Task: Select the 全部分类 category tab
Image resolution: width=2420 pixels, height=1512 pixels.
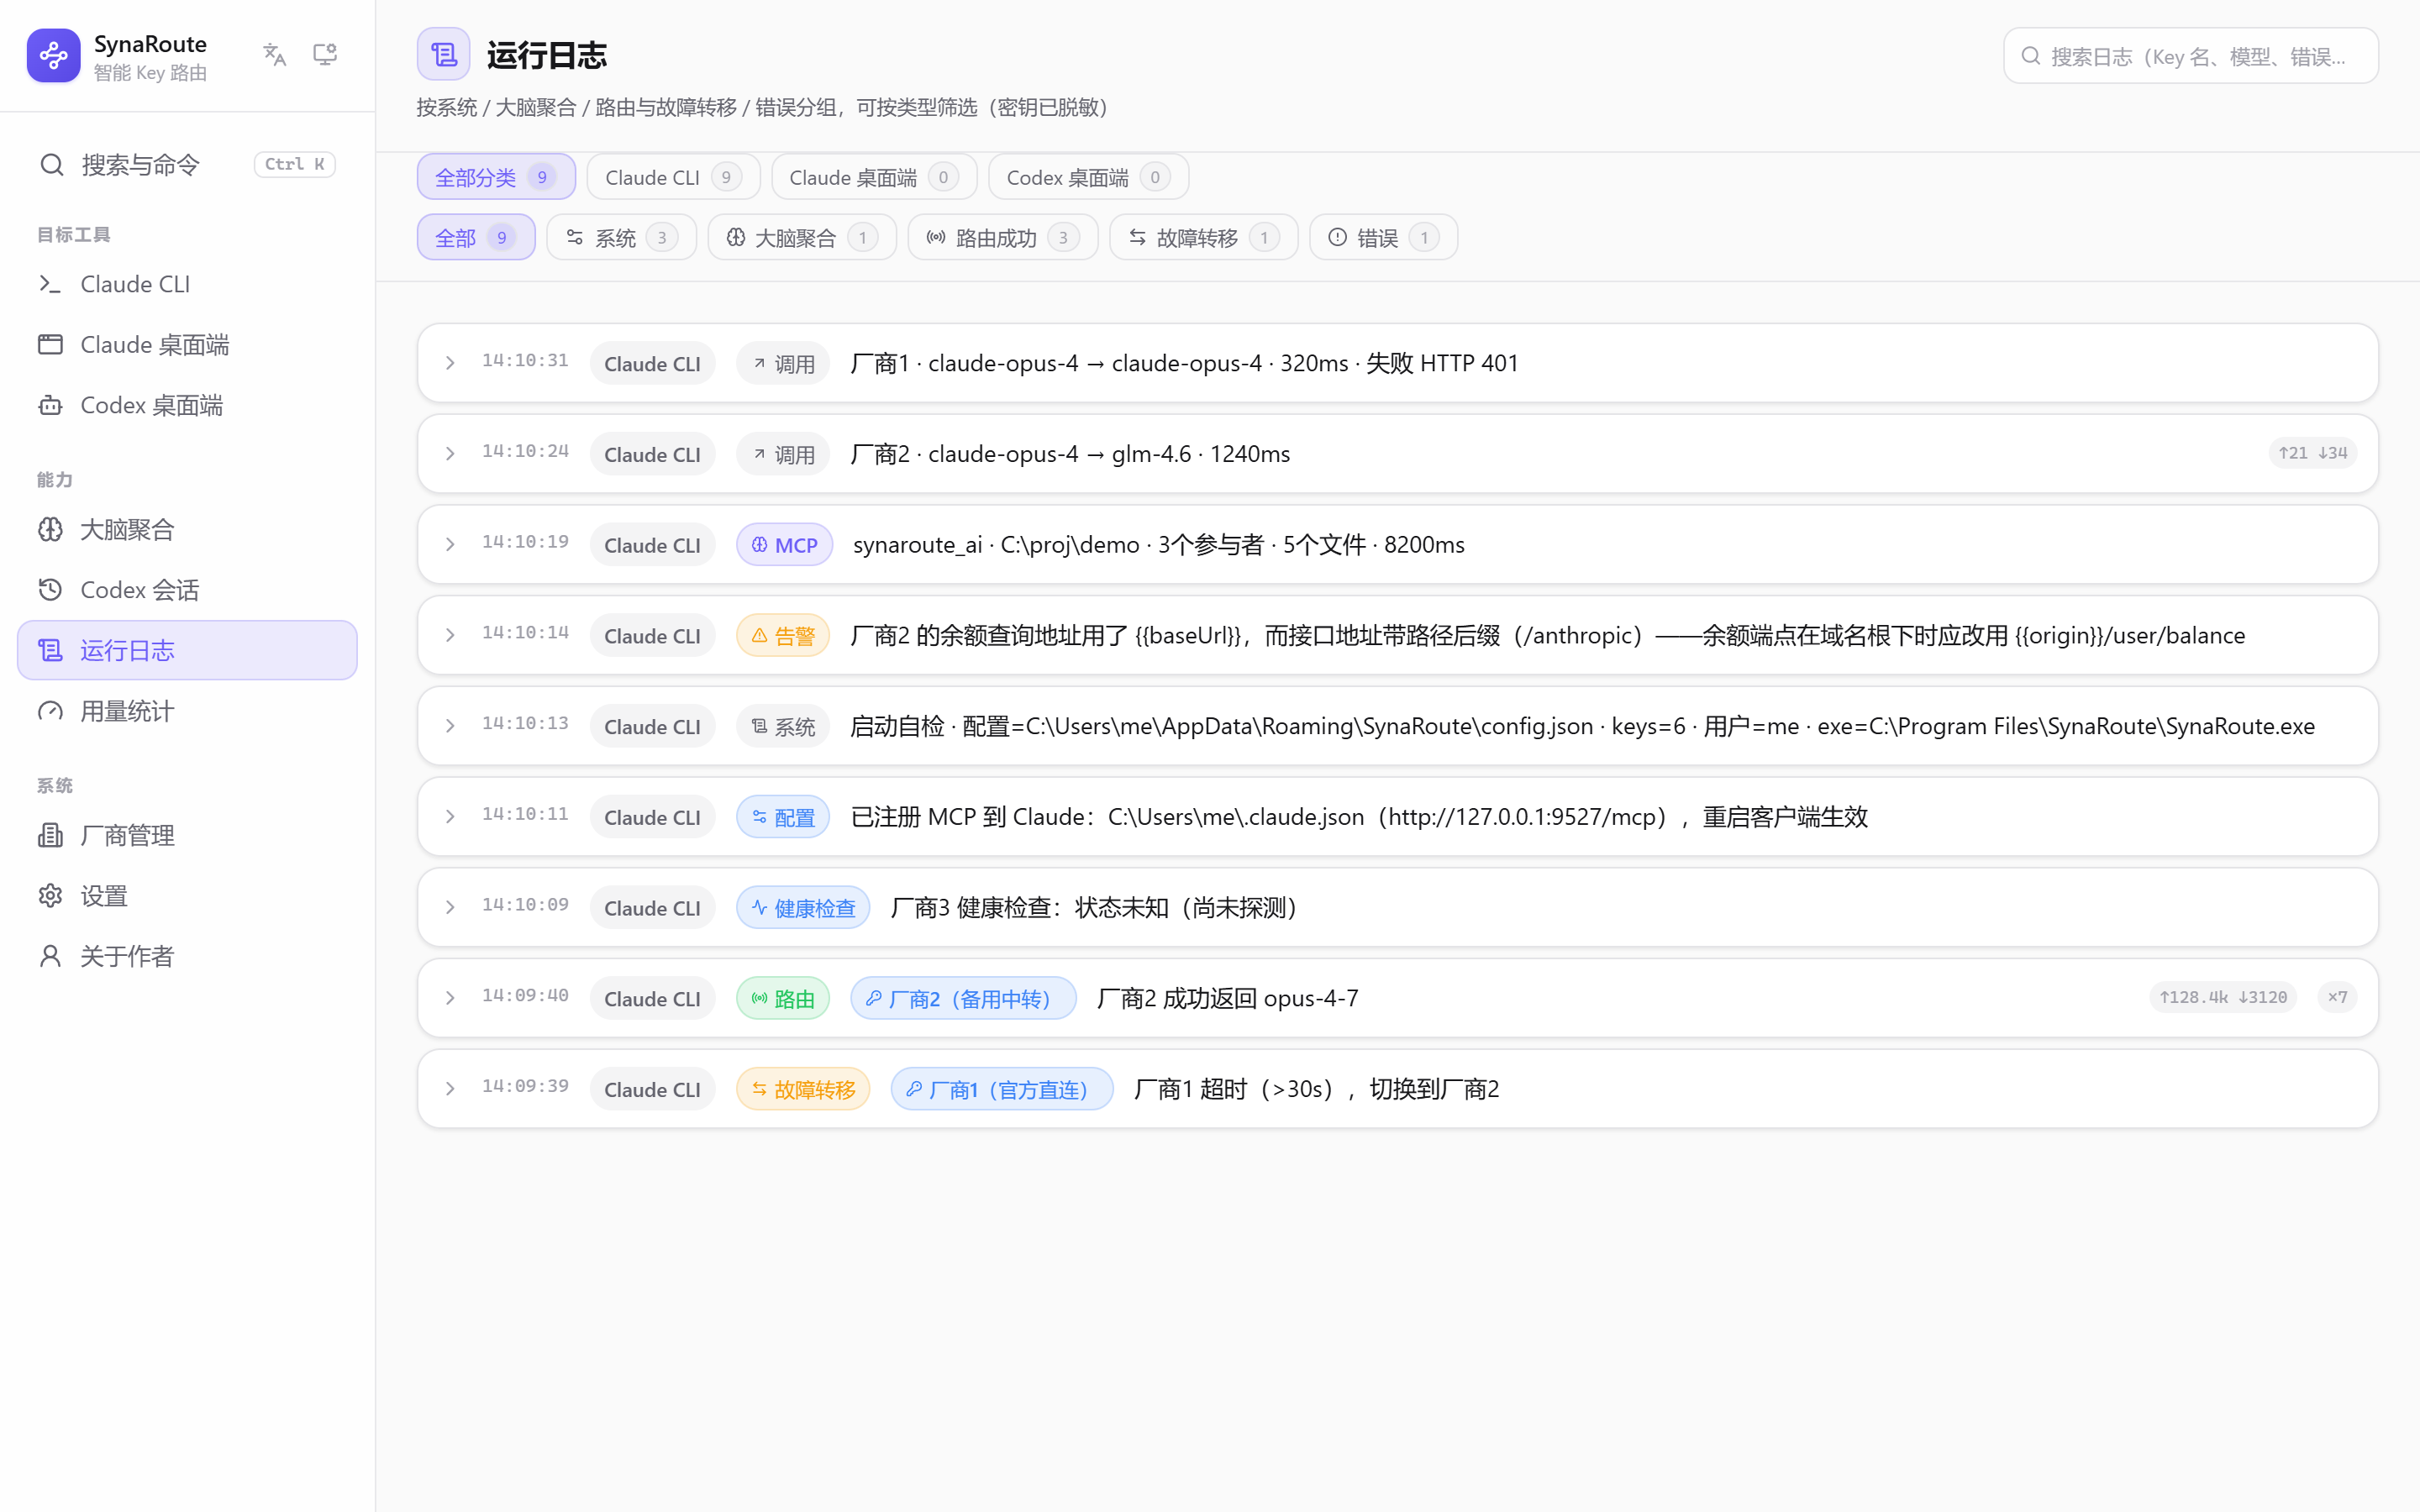Action: click(x=496, y=177)
